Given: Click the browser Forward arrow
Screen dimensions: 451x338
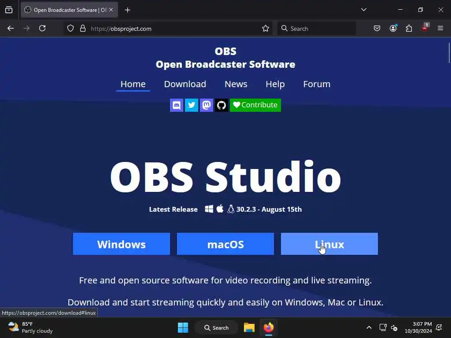Looking at the screenshot, I should click(26, 29).
